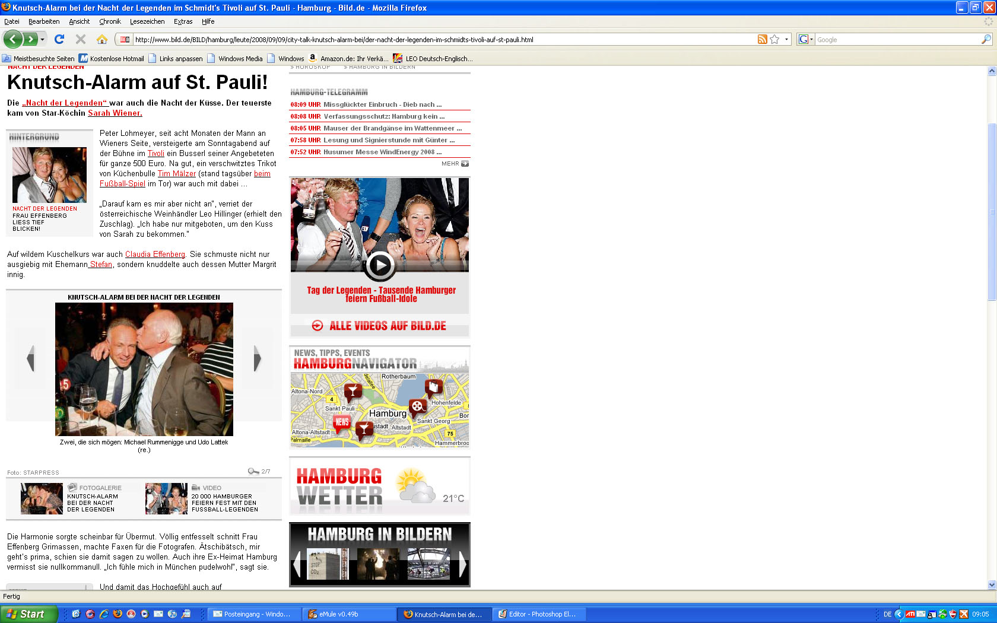997x623 pixels.
Task: Show next photo in Knutsch-Alarm gallery
Action: tap(257, 358)
